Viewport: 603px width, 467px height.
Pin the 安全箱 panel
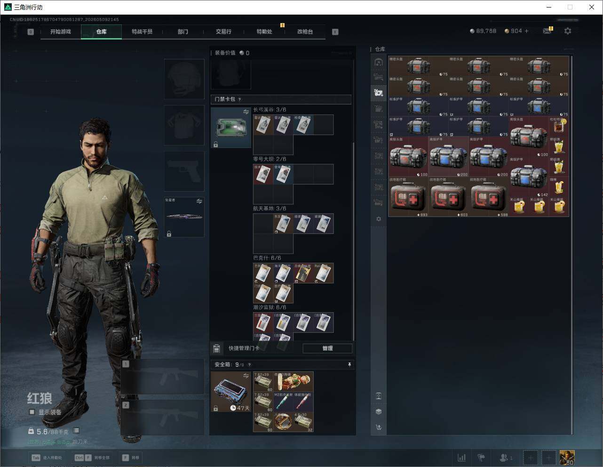349,364
